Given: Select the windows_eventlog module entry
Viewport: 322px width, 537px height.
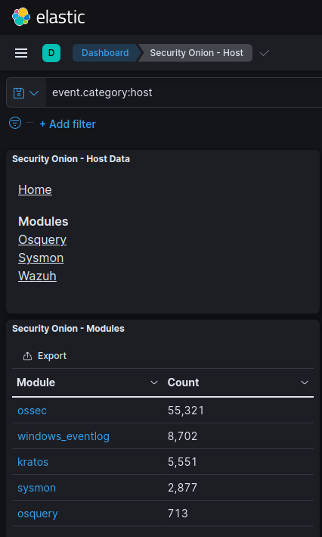Looking at the screenshot, I should pyautogui.click(x=63, y=436).
